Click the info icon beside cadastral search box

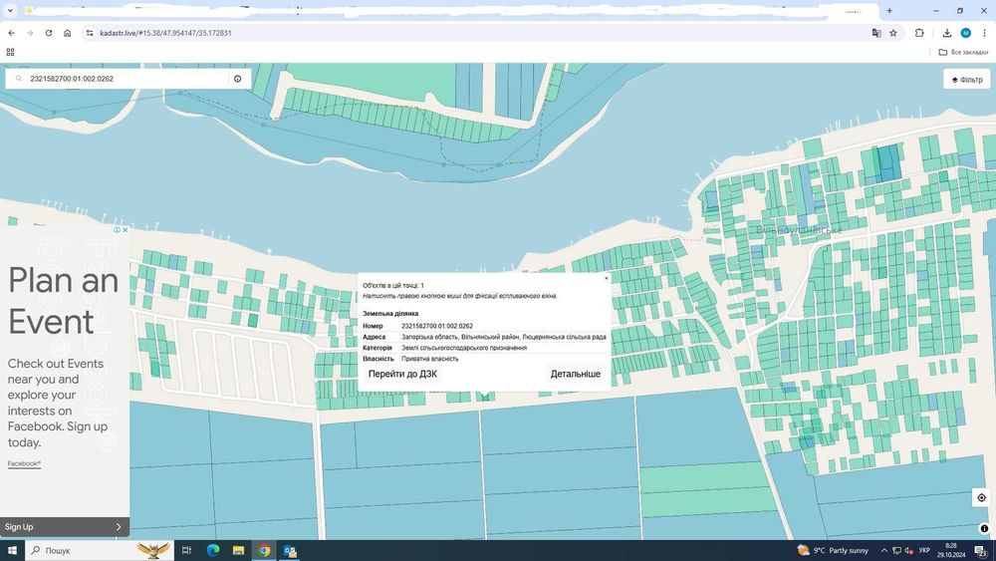(x=237, y=79)
